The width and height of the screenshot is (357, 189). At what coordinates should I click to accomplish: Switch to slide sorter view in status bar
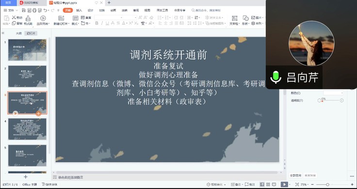click(268, 185)
